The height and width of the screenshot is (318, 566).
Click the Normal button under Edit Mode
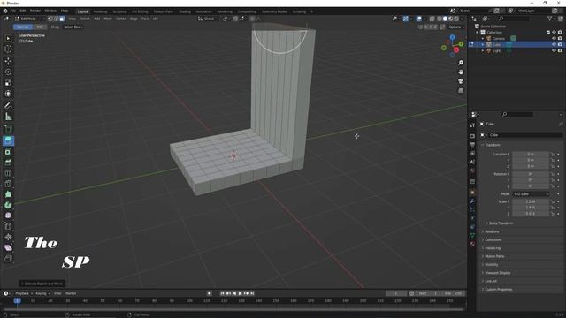[x=23, y=27]
